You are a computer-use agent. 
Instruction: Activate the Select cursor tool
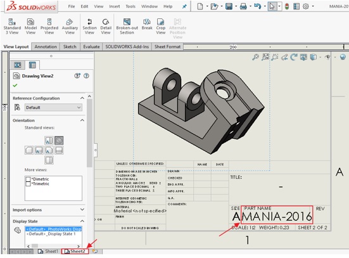[272, 6]
